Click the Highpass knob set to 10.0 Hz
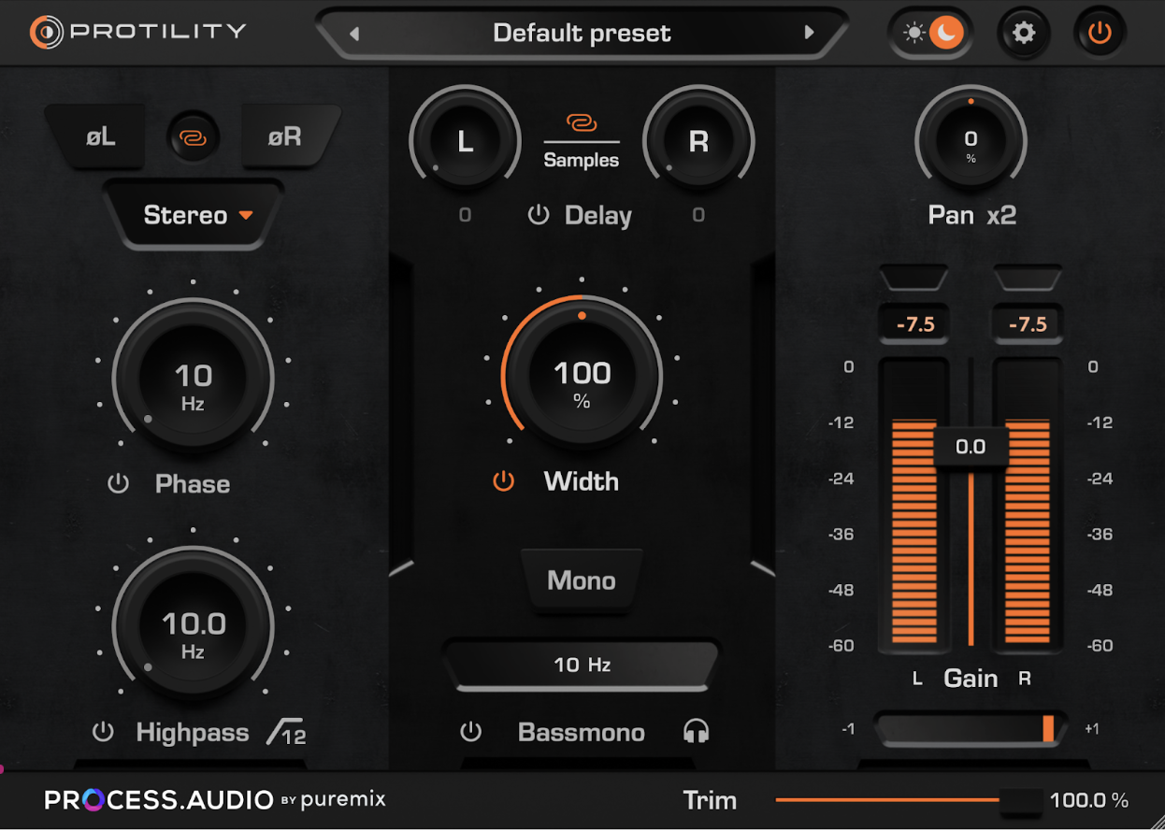Viewport: 1165px width, 830px height. point(193,626)
